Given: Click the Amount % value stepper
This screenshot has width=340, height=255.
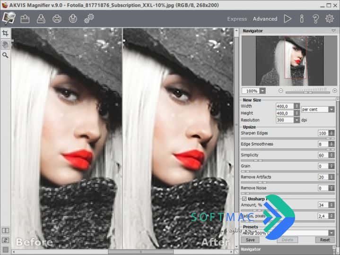Looking at the screenshot, I should pyautogui.click(x=331, y=205).
